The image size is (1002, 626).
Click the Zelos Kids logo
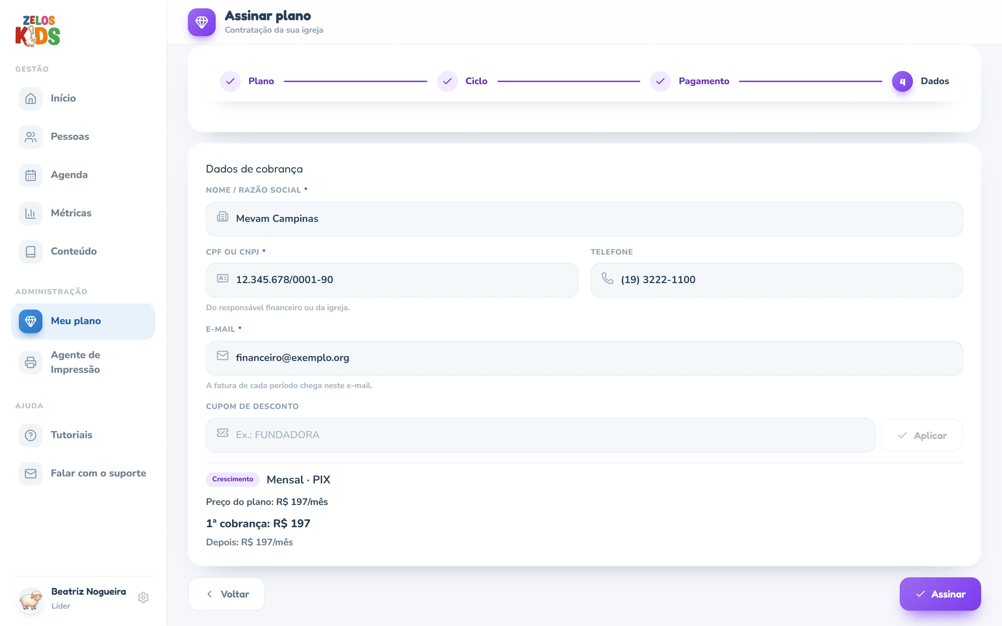point(38,31)
